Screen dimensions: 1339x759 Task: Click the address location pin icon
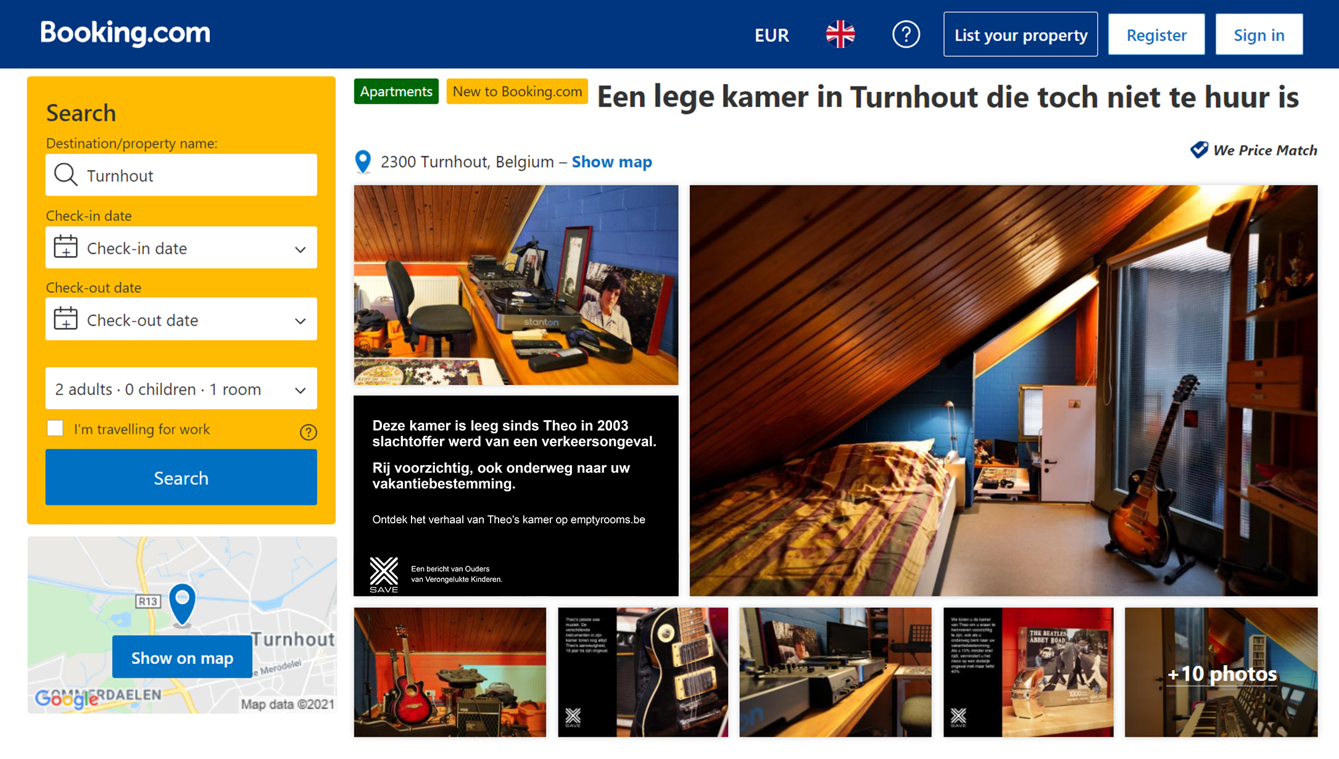coord(363,162)
